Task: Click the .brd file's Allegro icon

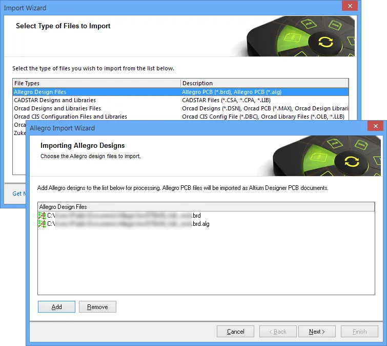Action: point(42,216)
